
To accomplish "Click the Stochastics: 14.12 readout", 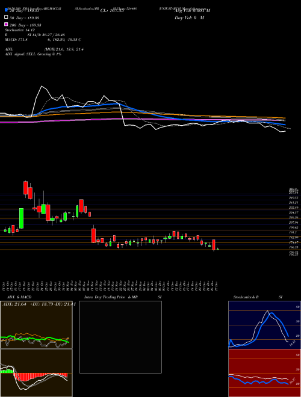I will click(19, 30).
